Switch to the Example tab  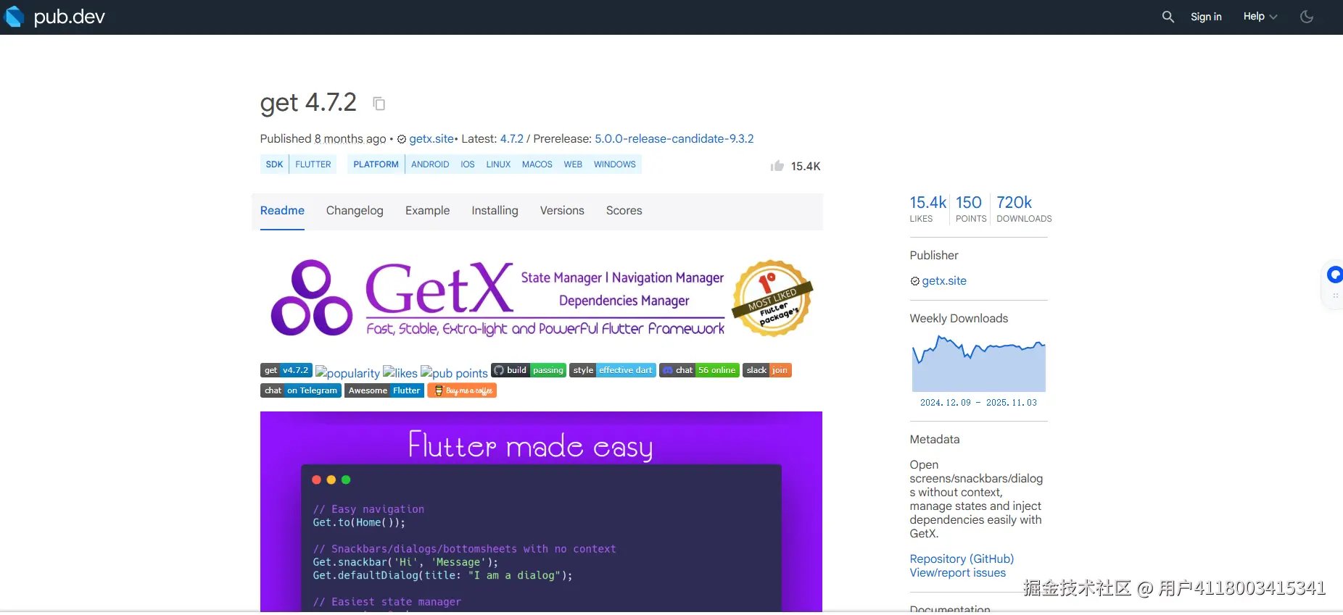427,211
